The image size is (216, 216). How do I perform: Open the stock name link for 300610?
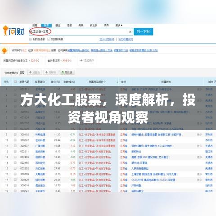click(40, 185)
